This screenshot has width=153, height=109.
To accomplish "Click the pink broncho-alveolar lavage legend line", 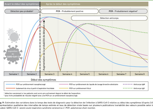I will pyautogui.click(x=64, y=84).
